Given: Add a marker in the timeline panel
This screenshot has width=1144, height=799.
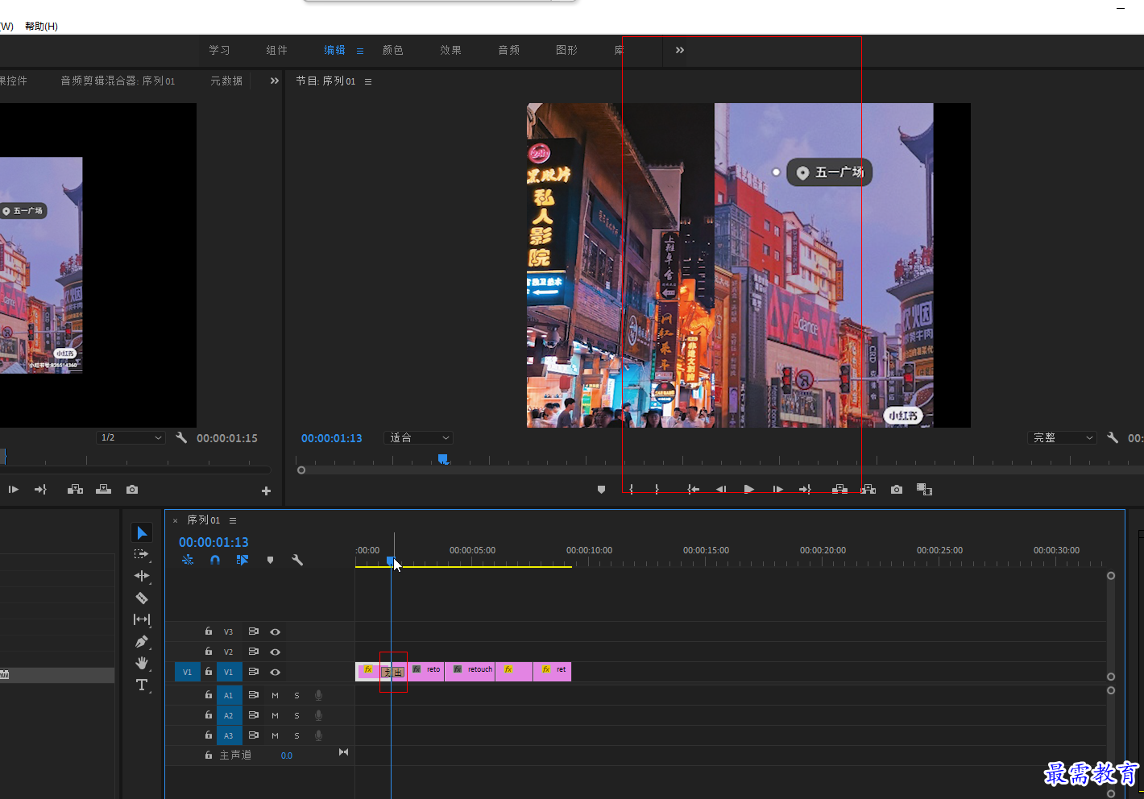Looking at the screenshot, I should click(270, 560).
